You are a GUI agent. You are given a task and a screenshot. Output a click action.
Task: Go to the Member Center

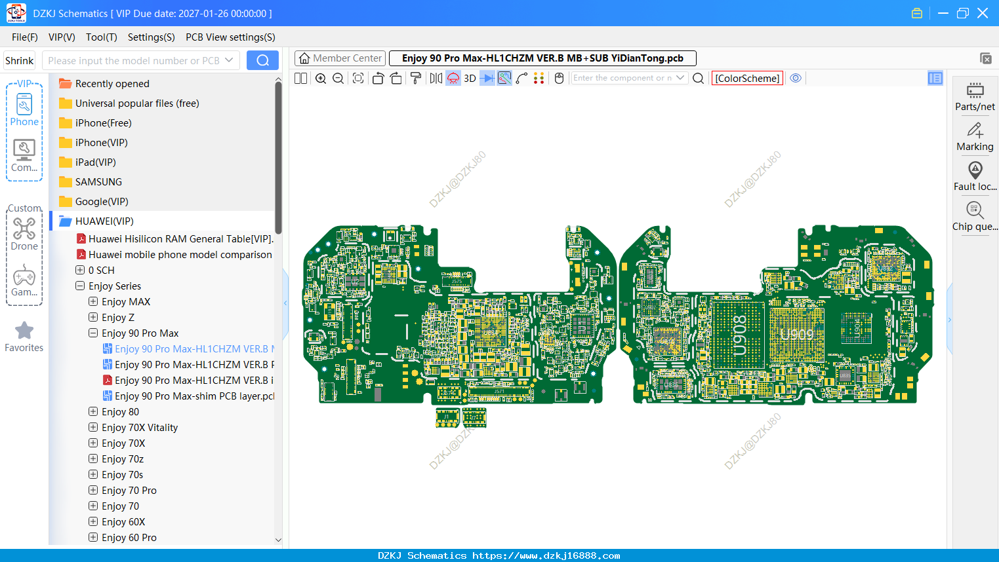(340, 58)
